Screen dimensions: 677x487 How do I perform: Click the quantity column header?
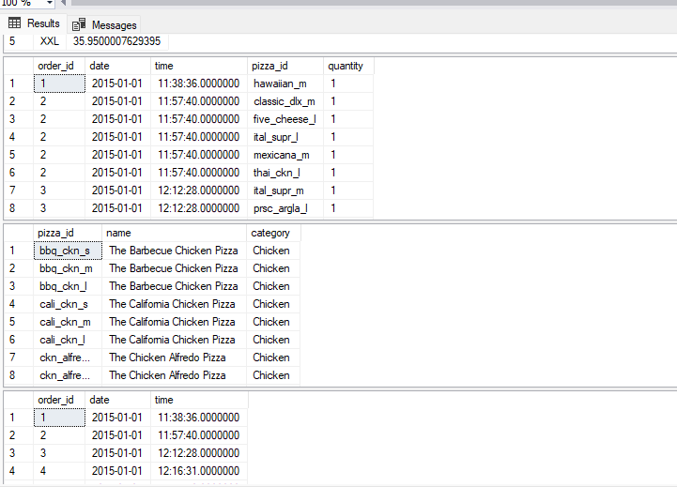click(x=348, y=66)
